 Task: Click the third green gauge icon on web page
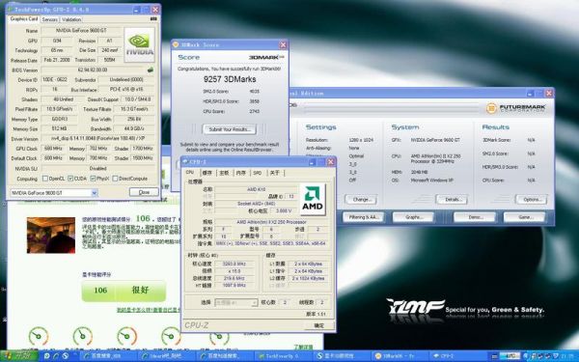(x=126, y=336)
